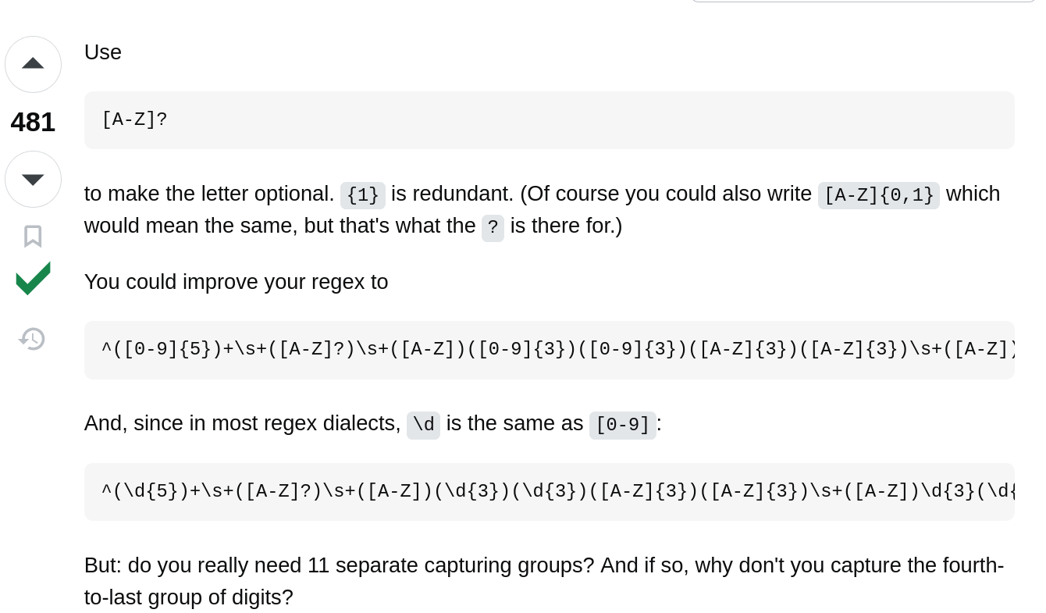The height and width of the screenshot is (613, 1046).
Task: Click "You could improve your regex to" text
Action: tap(236, 282)
